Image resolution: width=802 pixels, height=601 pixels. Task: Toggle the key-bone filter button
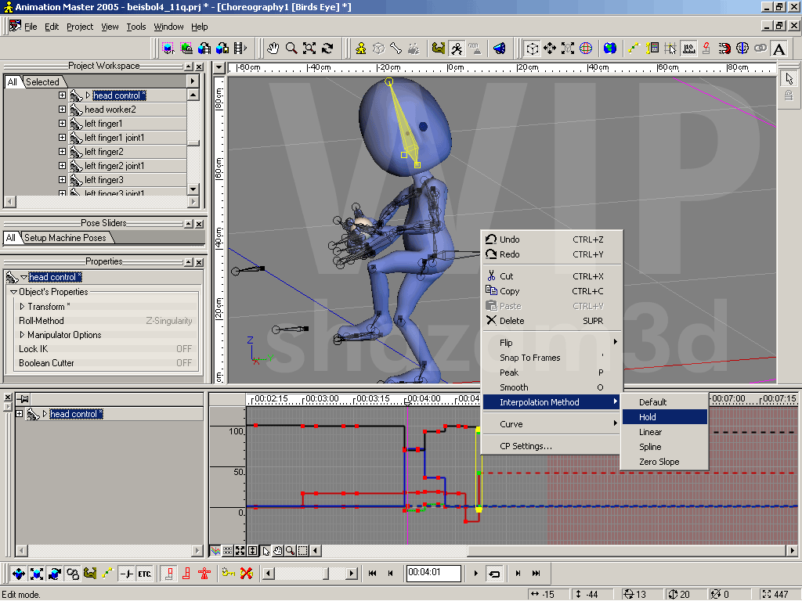169,574
